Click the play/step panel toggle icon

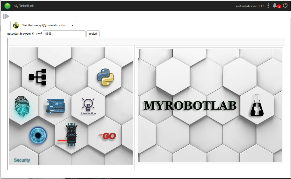pyautogui.click(x=6, y=16)
